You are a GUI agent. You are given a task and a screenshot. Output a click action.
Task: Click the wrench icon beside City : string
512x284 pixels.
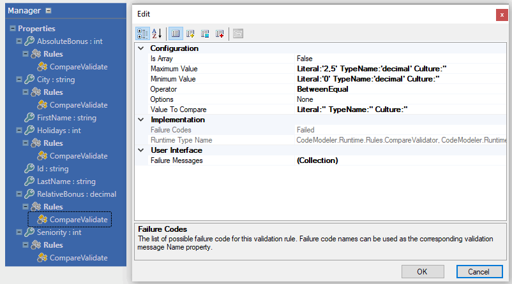(x=29, y=79)
